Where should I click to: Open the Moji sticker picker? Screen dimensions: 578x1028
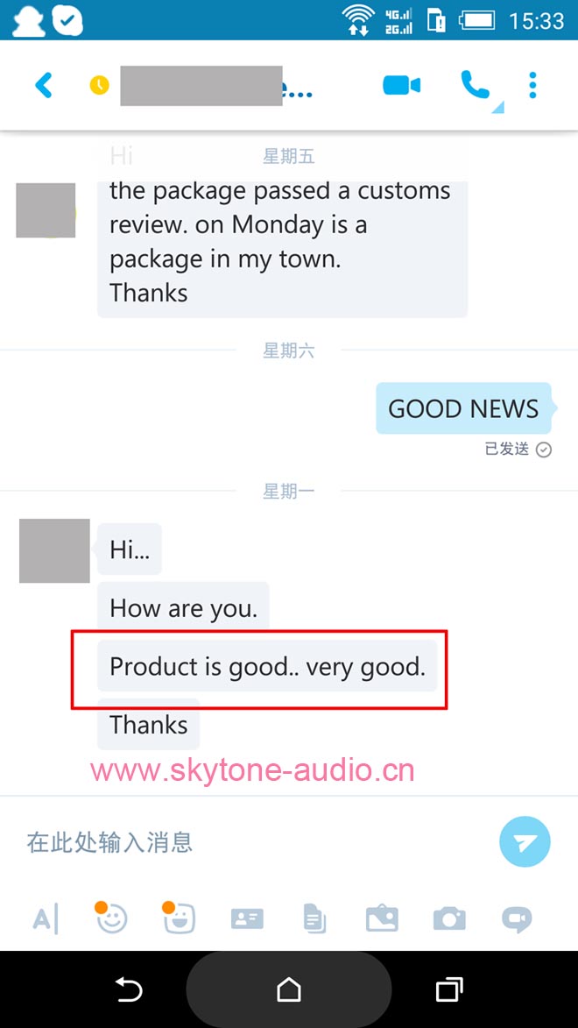tap(179, 918)
